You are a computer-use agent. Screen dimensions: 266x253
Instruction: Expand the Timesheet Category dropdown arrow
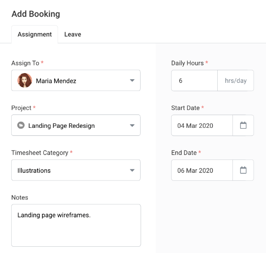click(x=132, y=170)
